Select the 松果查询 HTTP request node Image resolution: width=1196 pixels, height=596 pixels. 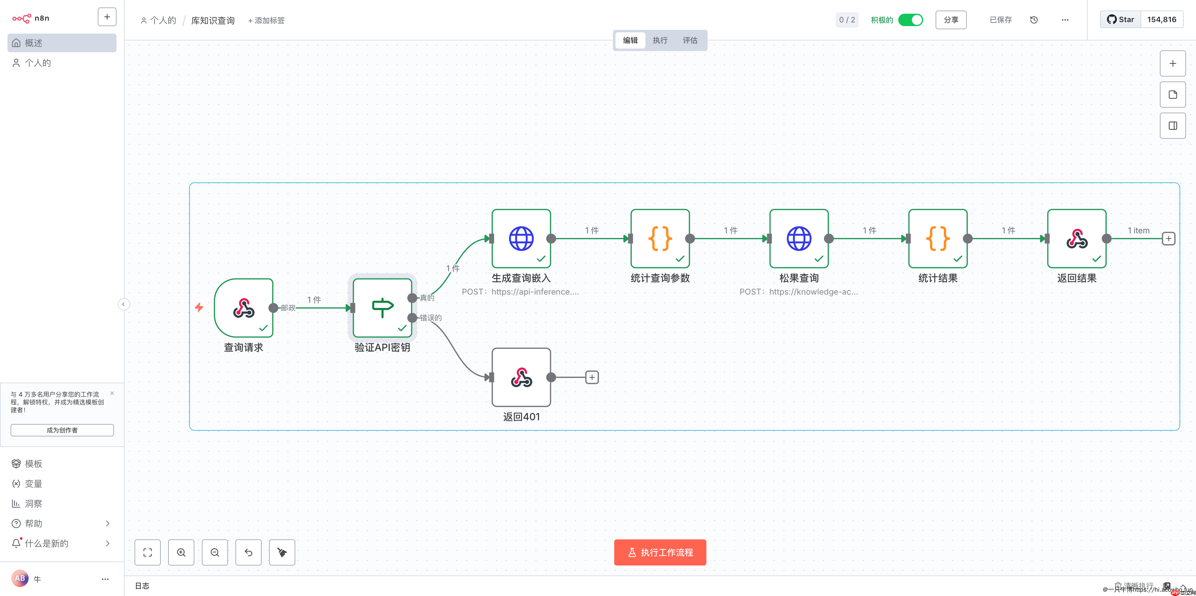[x=799, y=238]
